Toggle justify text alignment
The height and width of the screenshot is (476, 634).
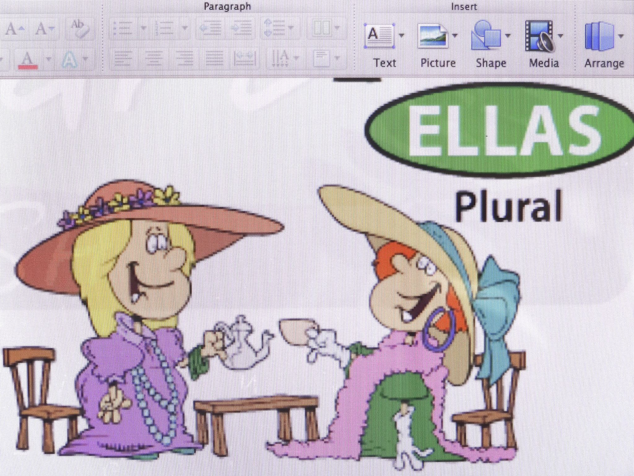pos(214,58)
